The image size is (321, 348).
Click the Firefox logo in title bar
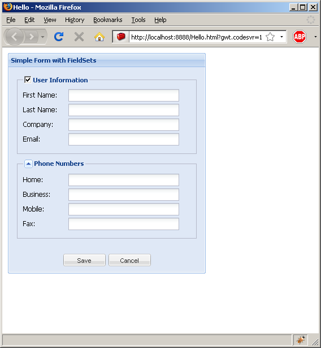click(x=7, y=7)
